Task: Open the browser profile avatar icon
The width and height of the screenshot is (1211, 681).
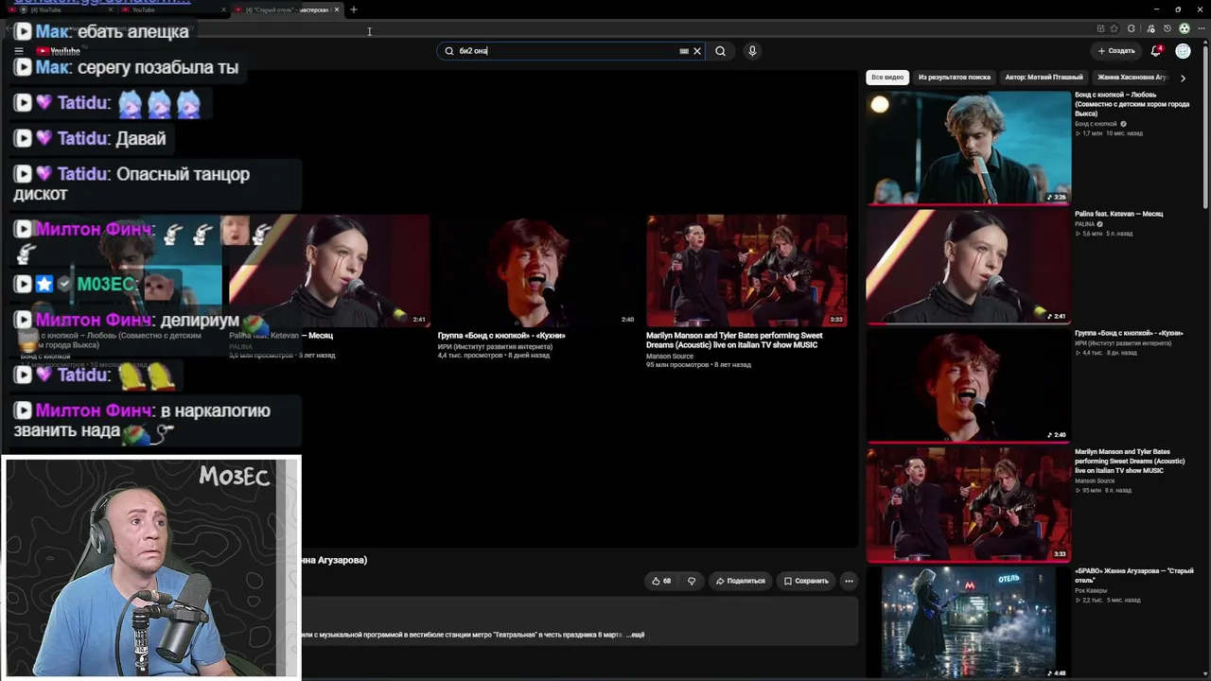Action: click(1184, 29)
